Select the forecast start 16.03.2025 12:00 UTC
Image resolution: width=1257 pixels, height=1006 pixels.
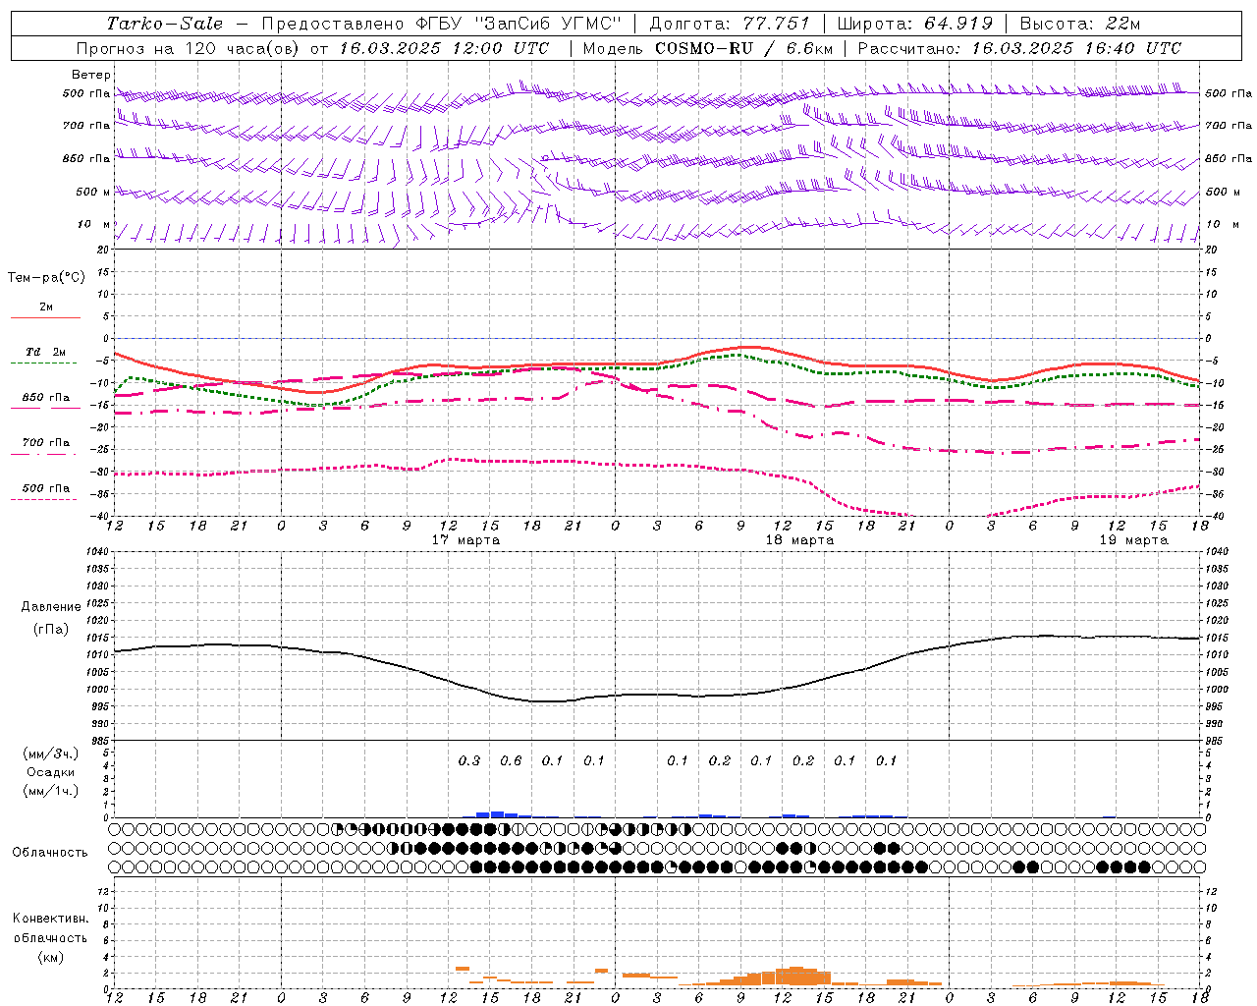pos(444,48)
